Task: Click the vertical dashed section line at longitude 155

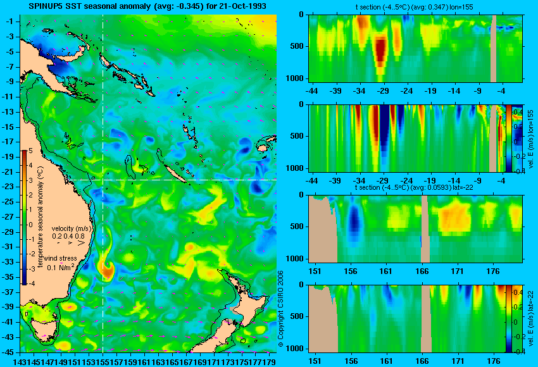Action: (103, 183)
